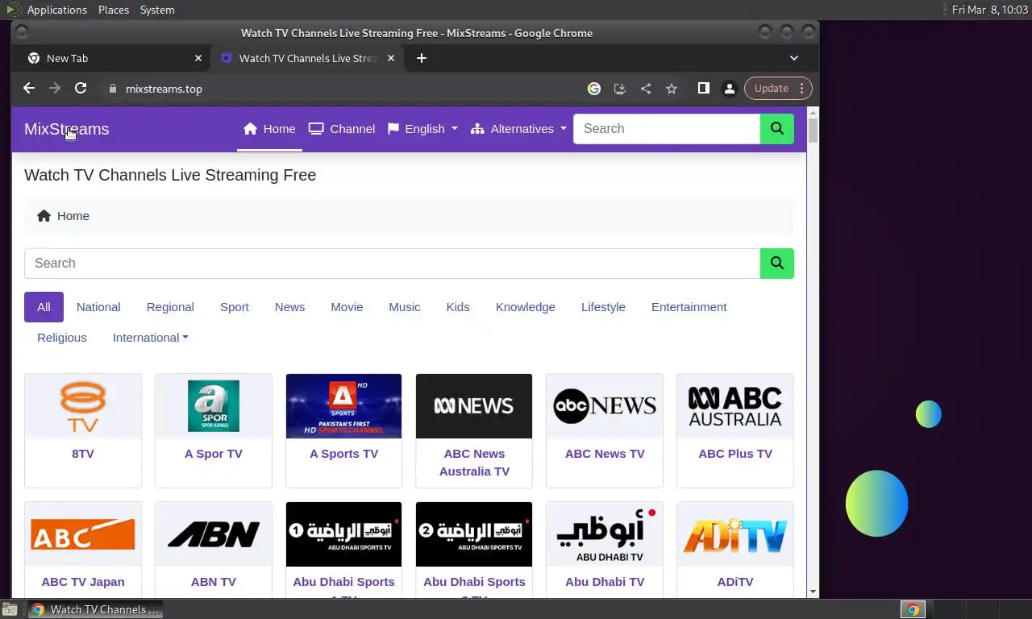Click the Chrome Update button
The image size is (1032, 619).
778,89
